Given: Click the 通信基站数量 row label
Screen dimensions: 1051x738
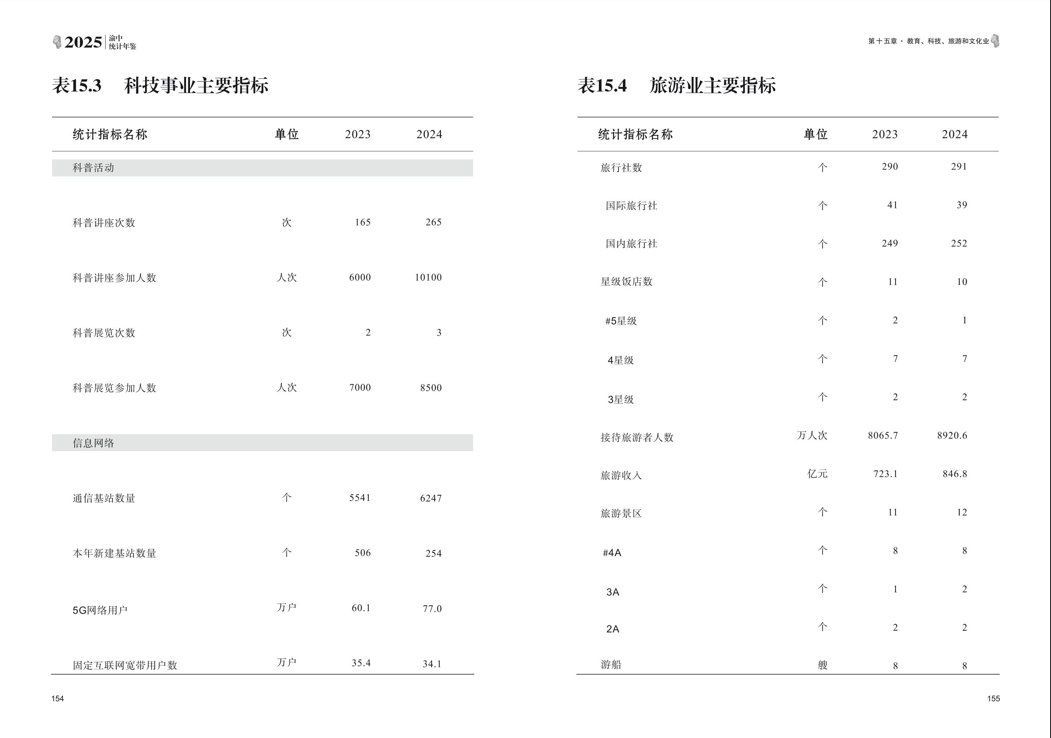Looking at the screenshot, I should (104, 498).
